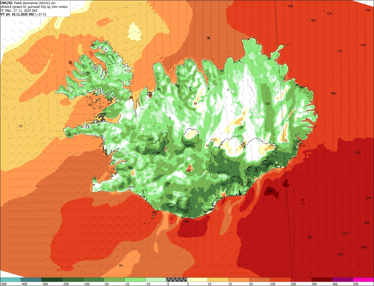Pick the yellow-orange legend swatch, 10 to 25
Viewport: 374px width, 286px height.
(218, 280)
